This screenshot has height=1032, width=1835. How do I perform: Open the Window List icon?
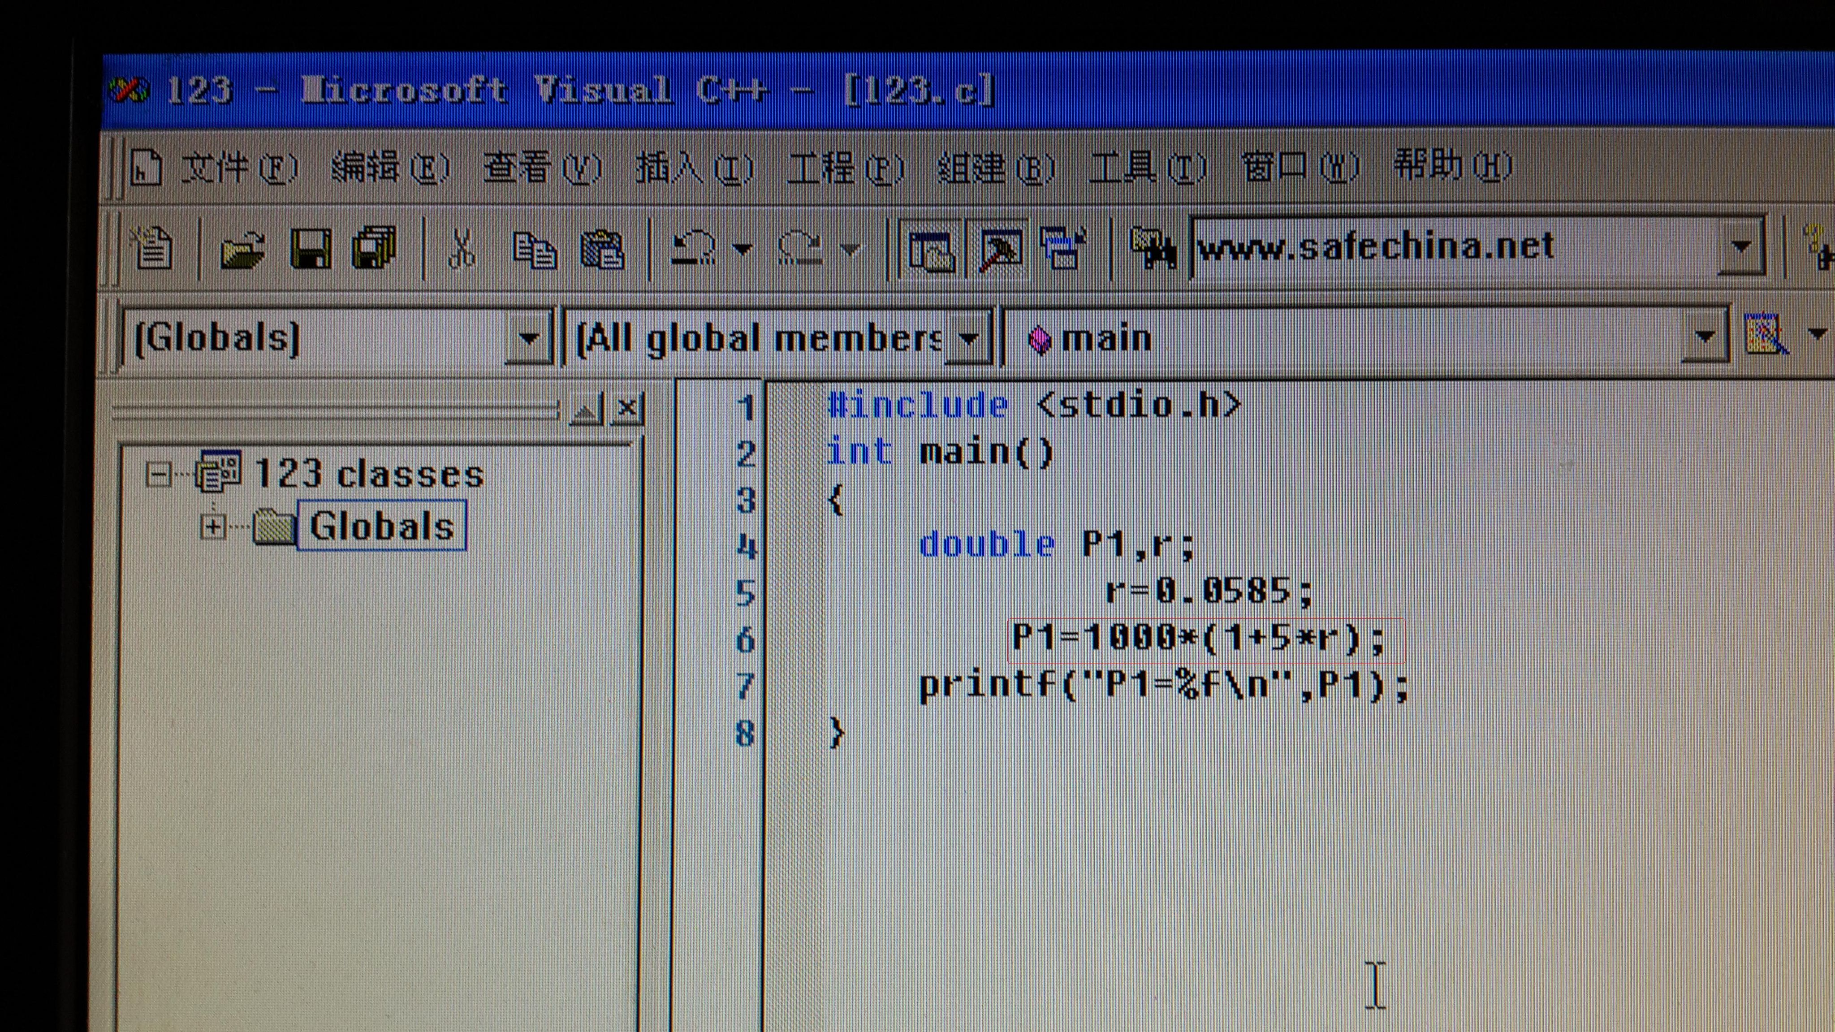(x=1063, y=248)
